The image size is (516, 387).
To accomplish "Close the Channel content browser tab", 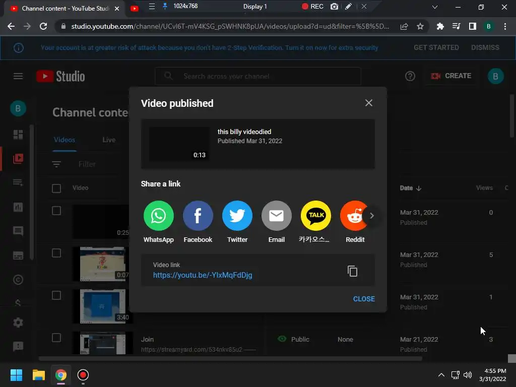I will [x=117, y=9].
